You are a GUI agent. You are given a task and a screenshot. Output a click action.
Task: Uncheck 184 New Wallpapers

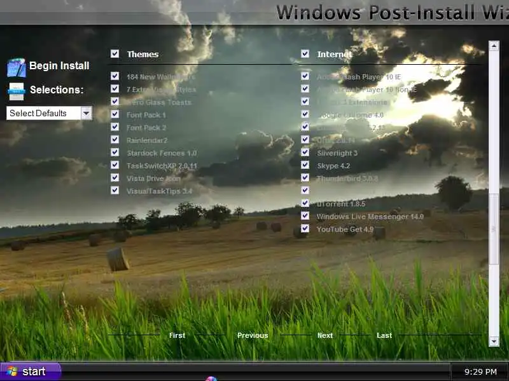pyautogui.click(x=115, y=76)
